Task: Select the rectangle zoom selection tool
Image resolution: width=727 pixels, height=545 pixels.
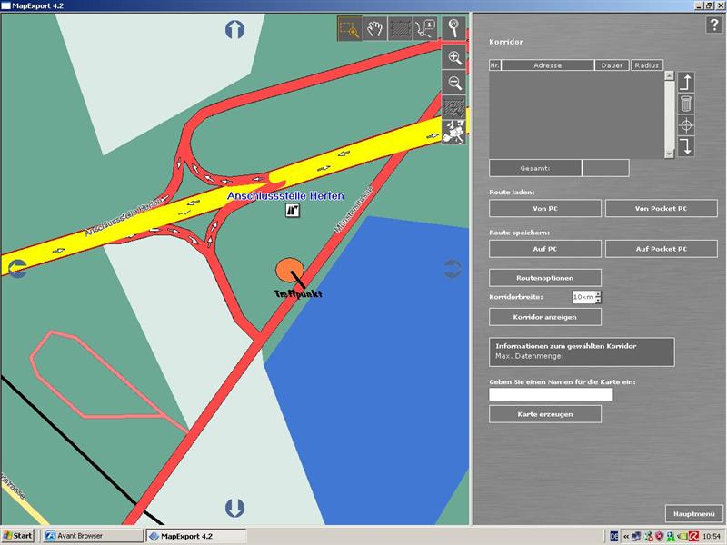Action: (x=350, y=29)
